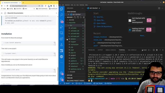This screenshot has height=93, width=165.
Task: Open recent project lesson_one
Action: (98, 40)
